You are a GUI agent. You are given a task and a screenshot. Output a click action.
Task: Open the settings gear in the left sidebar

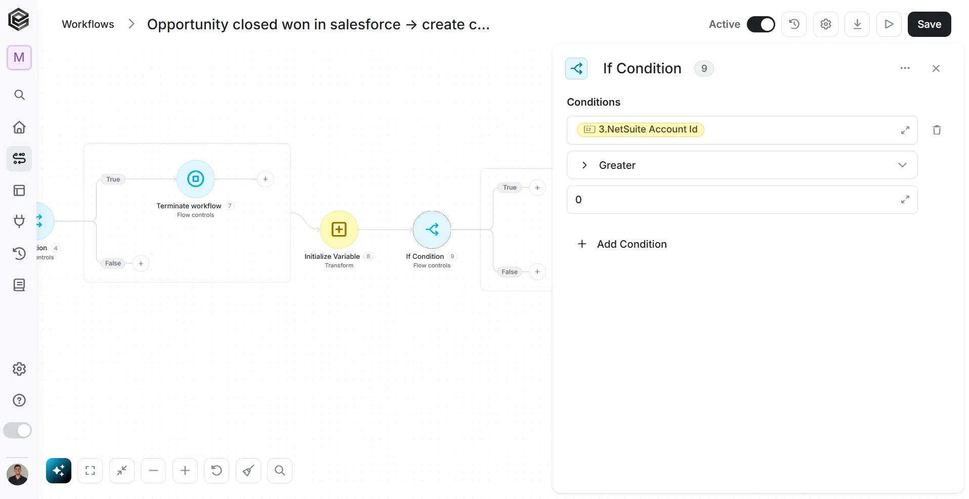(x=19, y=369)
